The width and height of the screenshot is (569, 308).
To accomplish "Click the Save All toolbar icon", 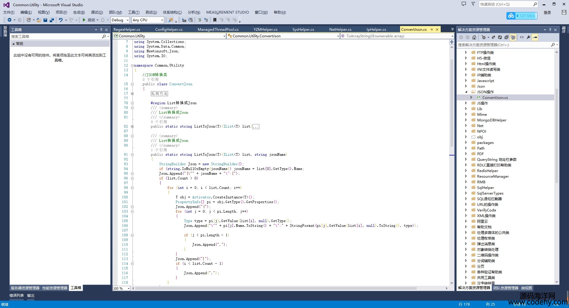I will point(52,20).
